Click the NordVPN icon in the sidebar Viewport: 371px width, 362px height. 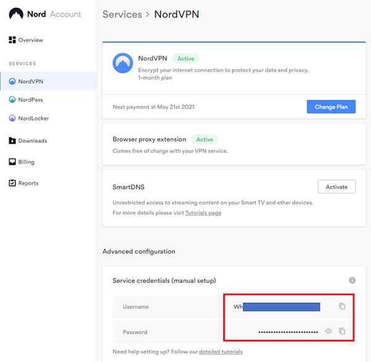(x=12, y=82)
